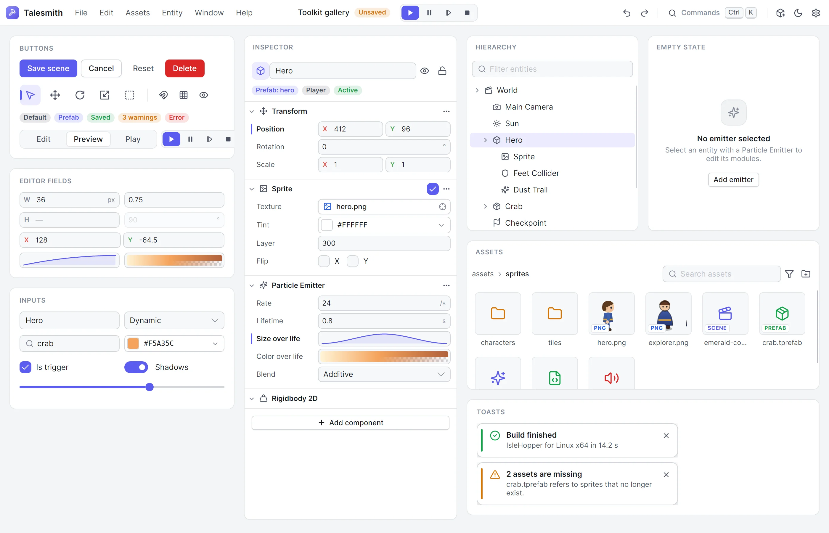Click the snap magnet tool icon

pos(163,95)
